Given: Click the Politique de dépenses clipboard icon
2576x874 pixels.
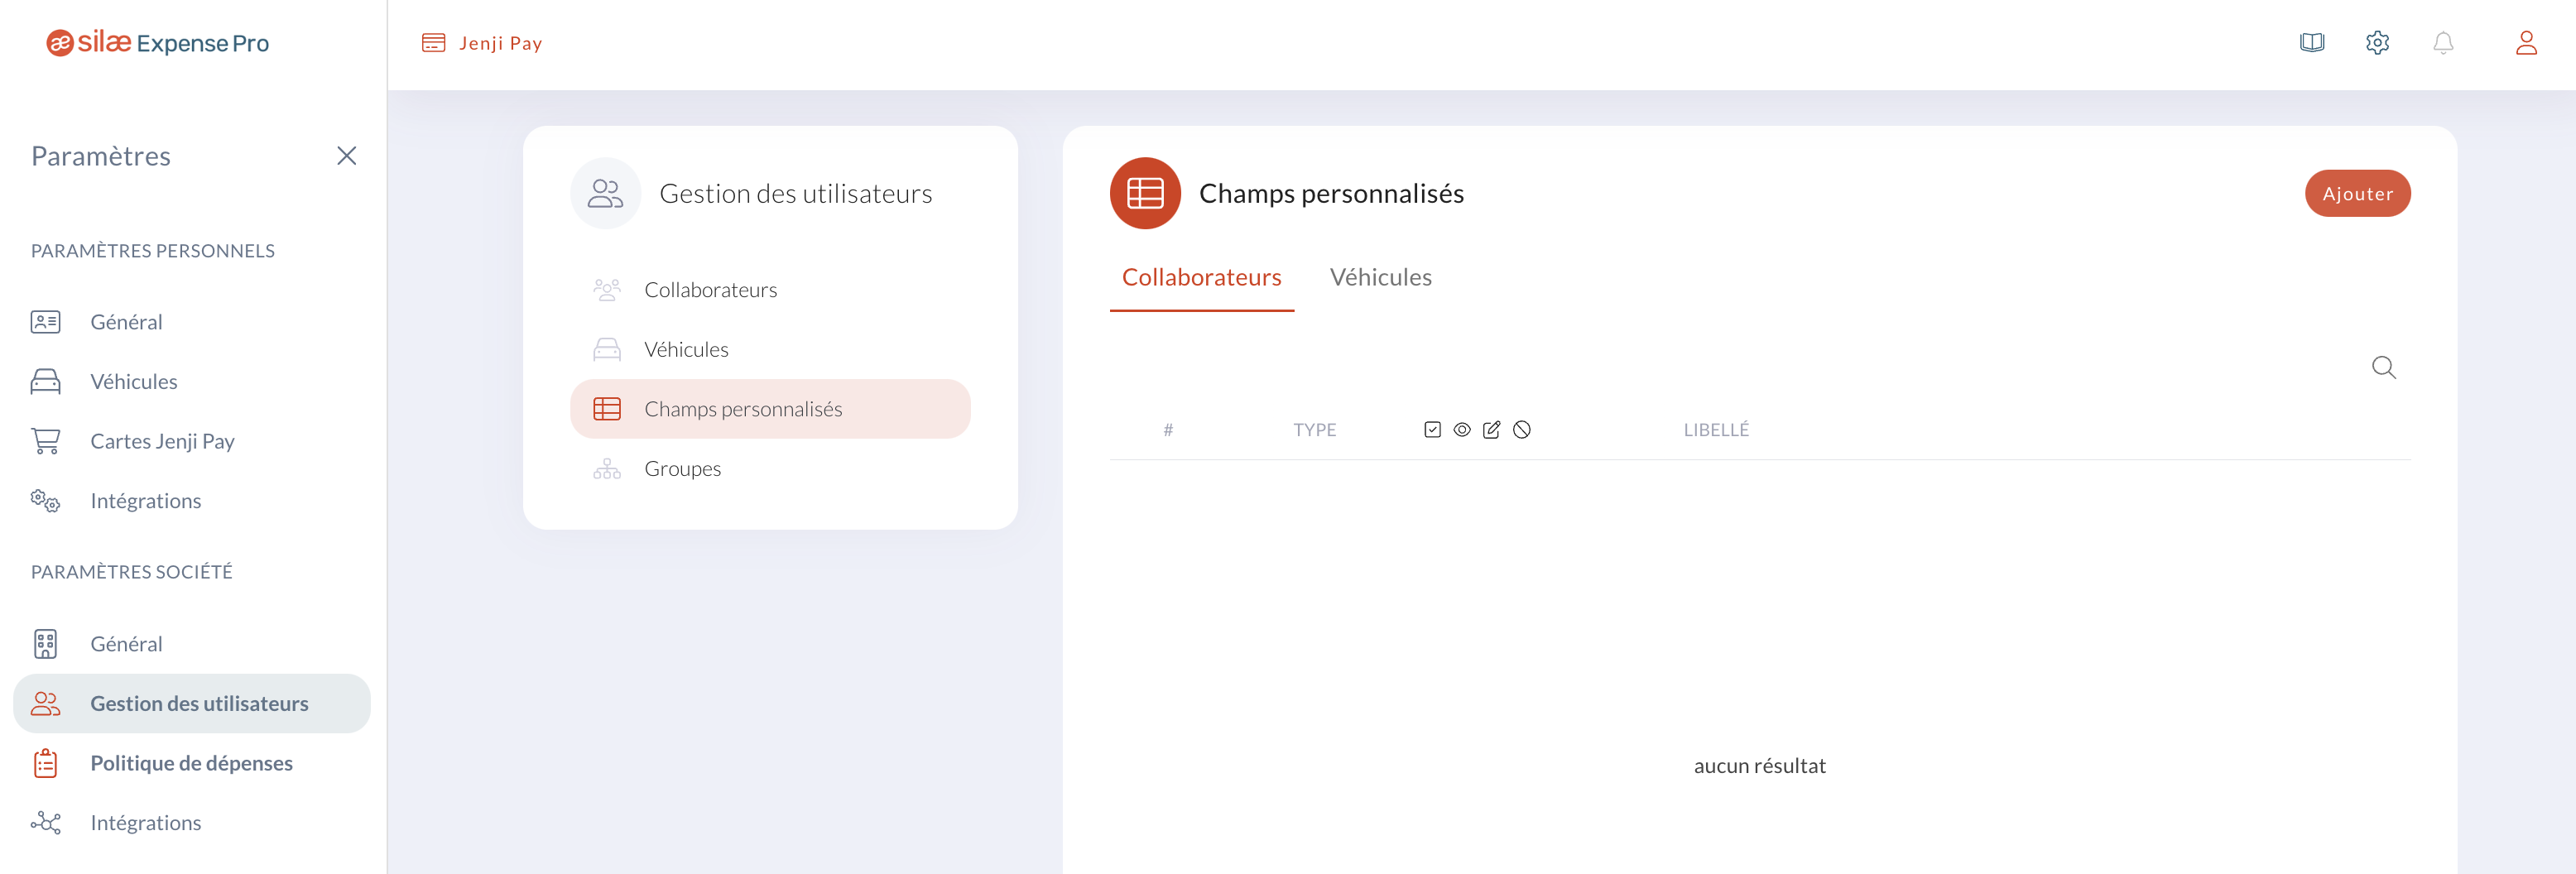Looking at the screenshot, I should (x=45, y=763).
